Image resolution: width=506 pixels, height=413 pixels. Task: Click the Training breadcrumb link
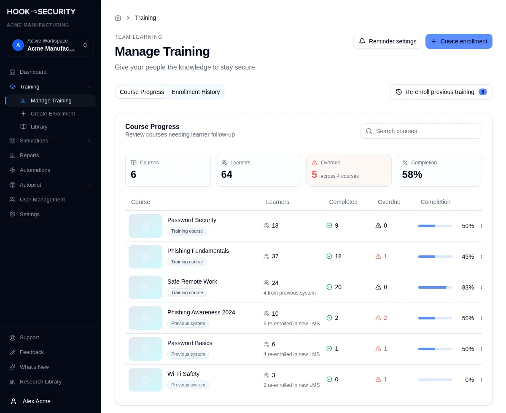(145, 18)
